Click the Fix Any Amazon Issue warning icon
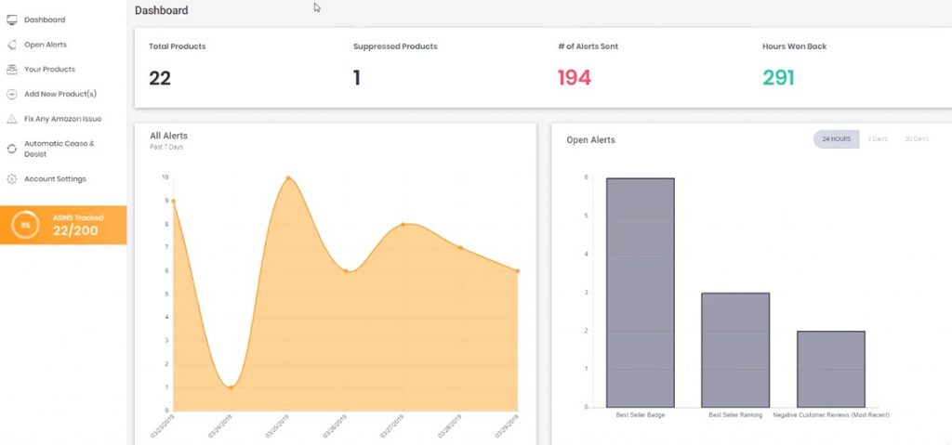Image resolution: width=952 pixels, height=445 pixels. tap(11, 119)
